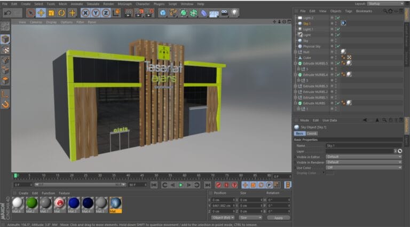Open the NURBS generators icon
Screen dimensions: 410x227
point(183,13)
